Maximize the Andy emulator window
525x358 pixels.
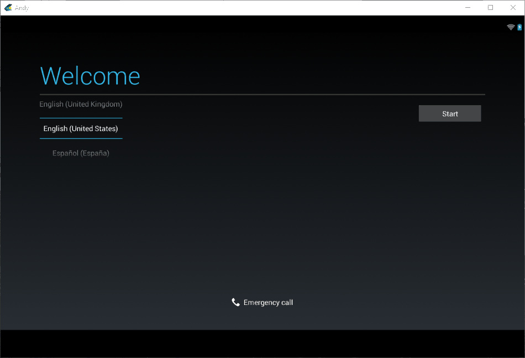pyautogui.click(x=490, y=8)
